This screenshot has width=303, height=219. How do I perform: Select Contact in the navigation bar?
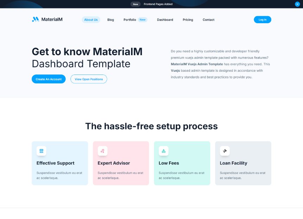[x=208, y=20]
